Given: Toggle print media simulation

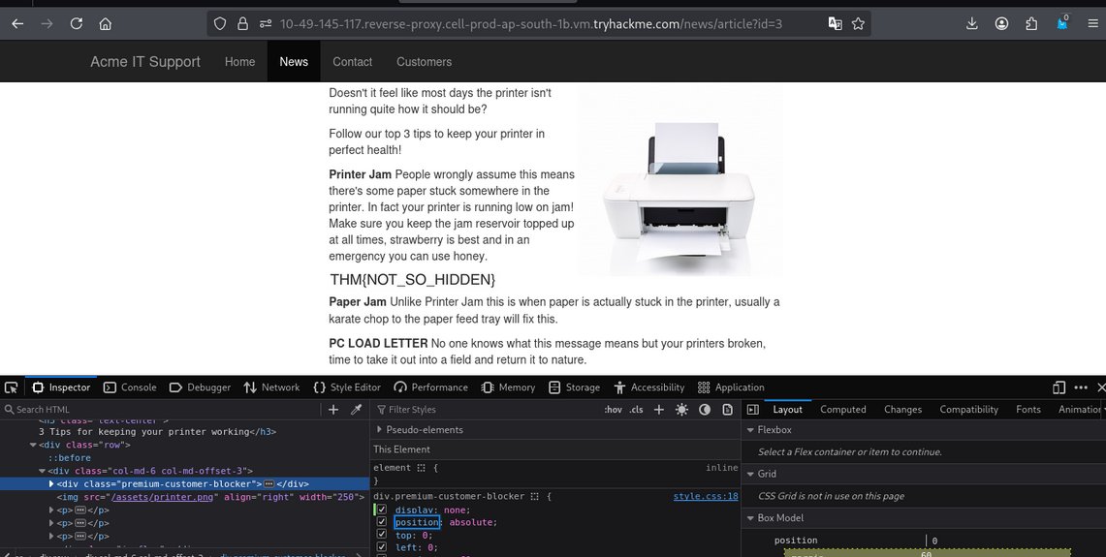Looking at the screenshot, I should [727, 410].
